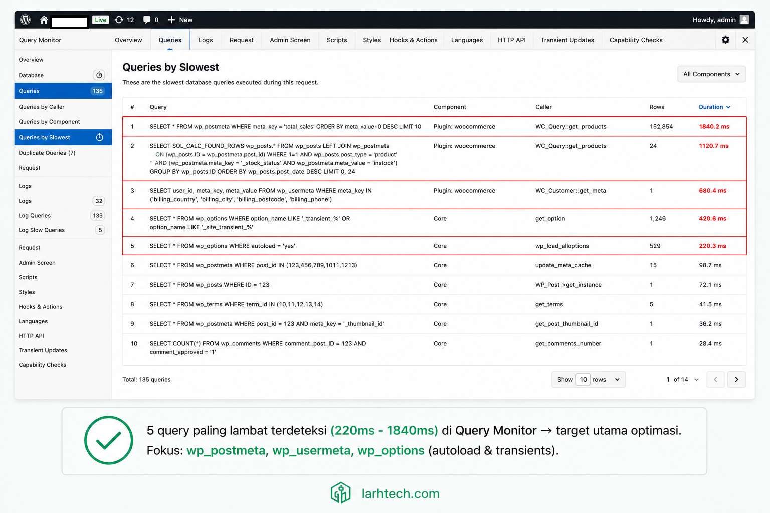This screenshot has width=770, height=513.
Task: Switch to the HTTP API tab
Action: (x=511, y=40)
